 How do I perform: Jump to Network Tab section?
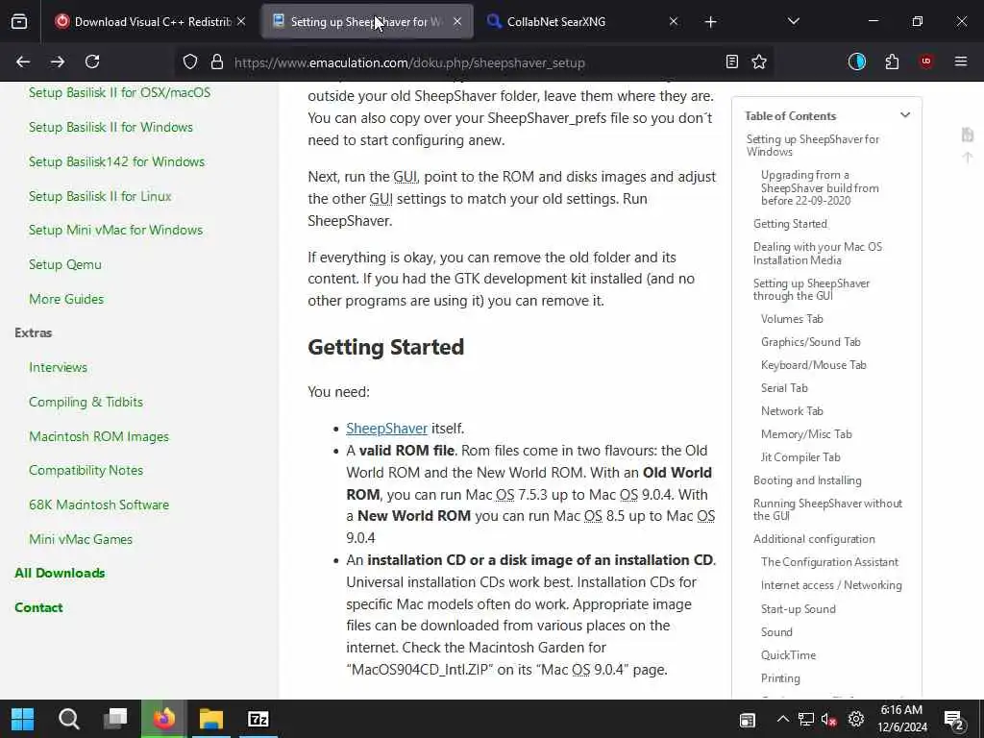click(792, 411)
